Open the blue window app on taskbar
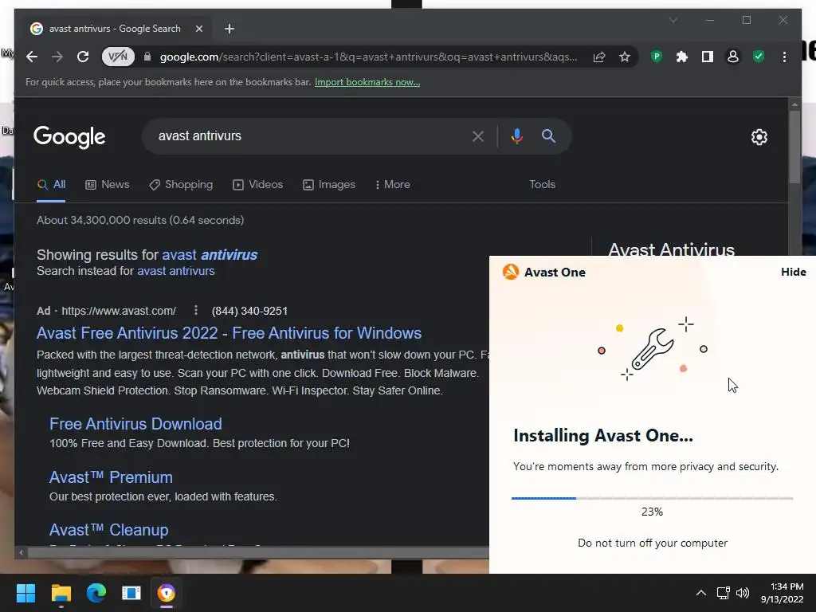816x612 pixels. [x=131, y=593]
